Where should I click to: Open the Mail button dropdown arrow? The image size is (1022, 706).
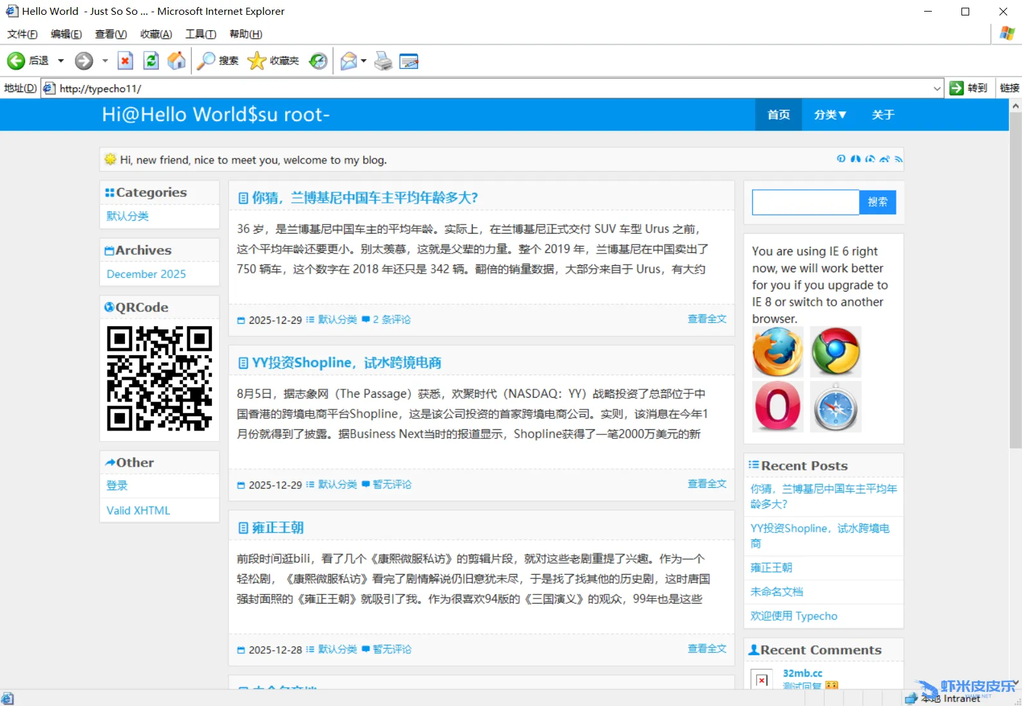[x=364, y=61]
